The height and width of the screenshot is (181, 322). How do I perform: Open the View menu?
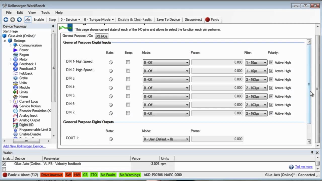[x=32, y=13]
